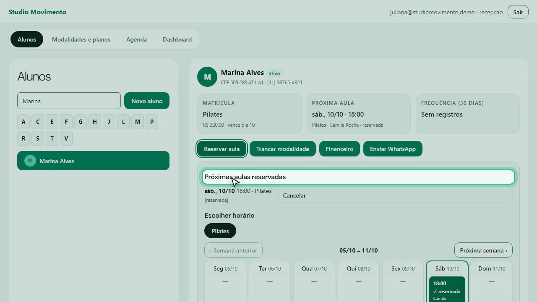Click Studio Movimento logo text
Viewport: 537px width, 302px height.
click(37, 12)
